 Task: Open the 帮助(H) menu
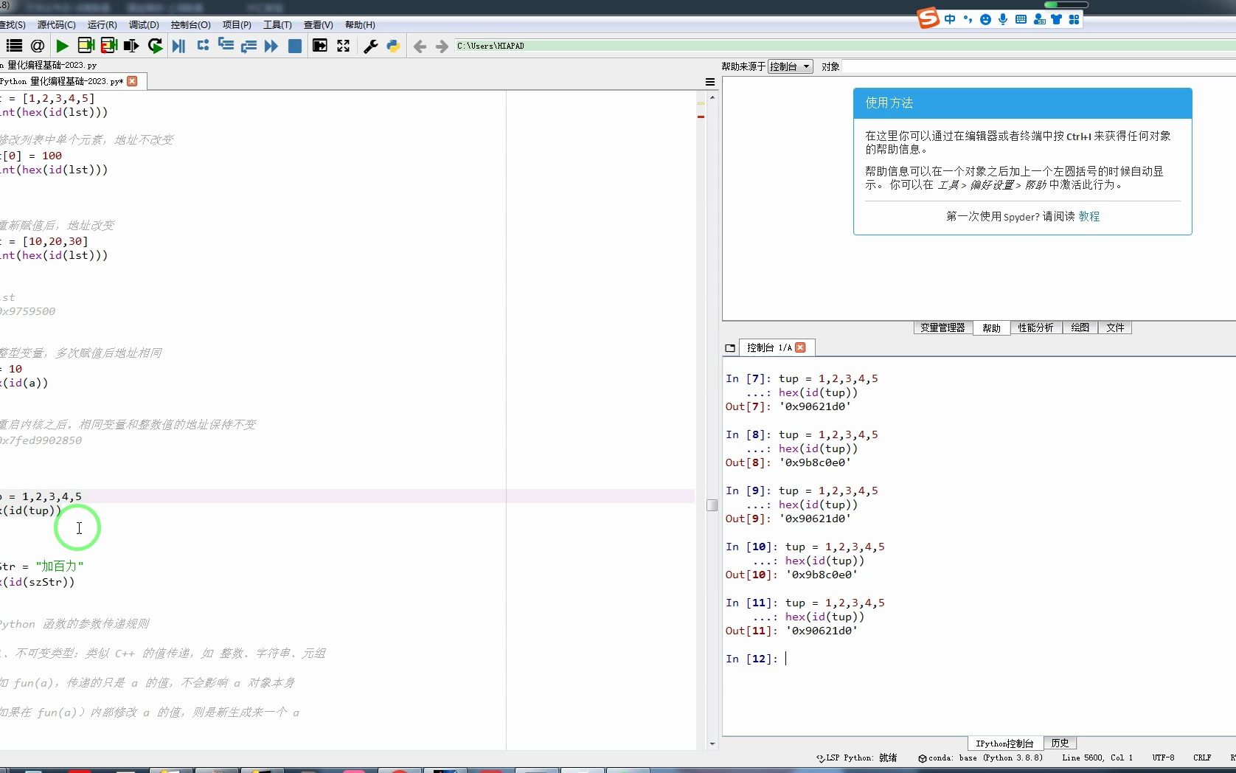pos(360,24)
